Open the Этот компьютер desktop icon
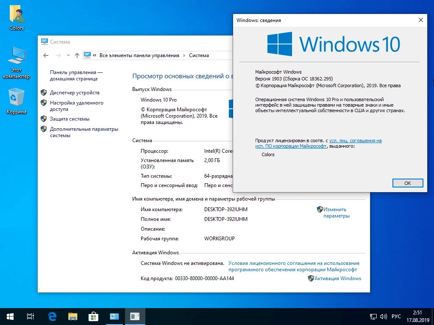The height and width of the screenshot is (325, 434). point(17,63)
